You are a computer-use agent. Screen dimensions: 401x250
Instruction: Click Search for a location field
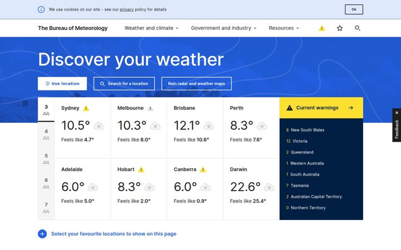click(x=124, y=83)
